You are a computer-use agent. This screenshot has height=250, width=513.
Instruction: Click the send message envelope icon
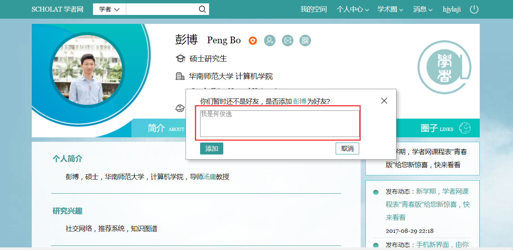tap(287, 40)
